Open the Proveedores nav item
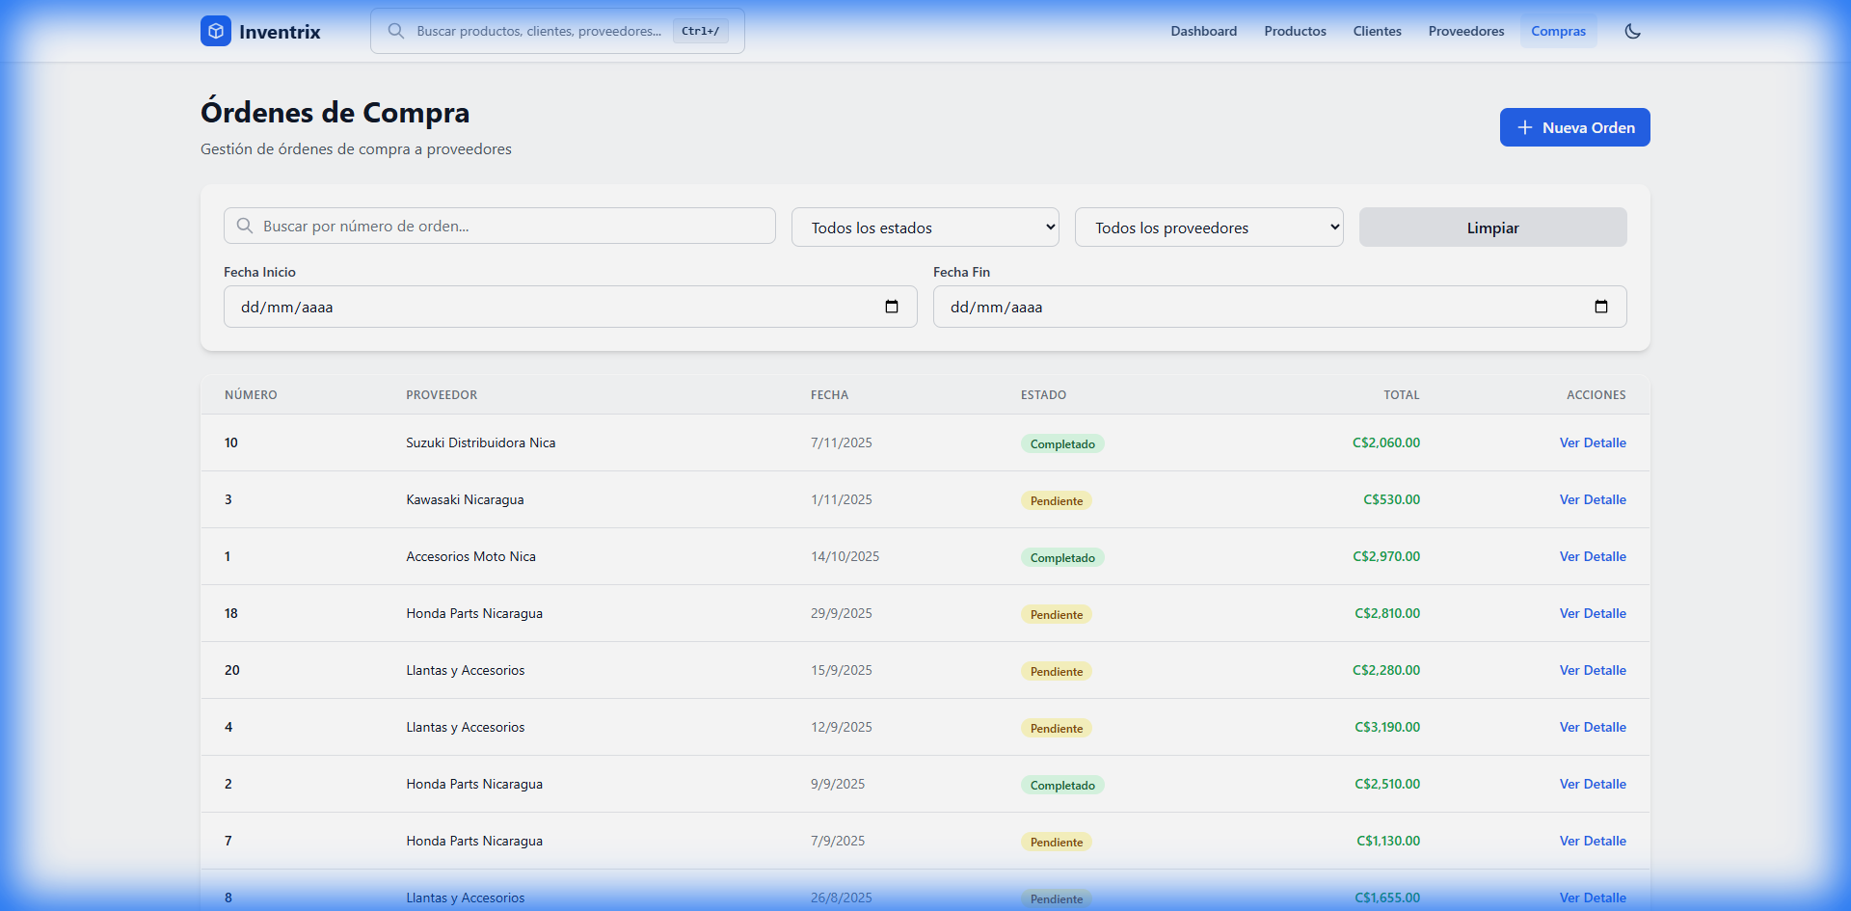 [x=1465, y=31]
